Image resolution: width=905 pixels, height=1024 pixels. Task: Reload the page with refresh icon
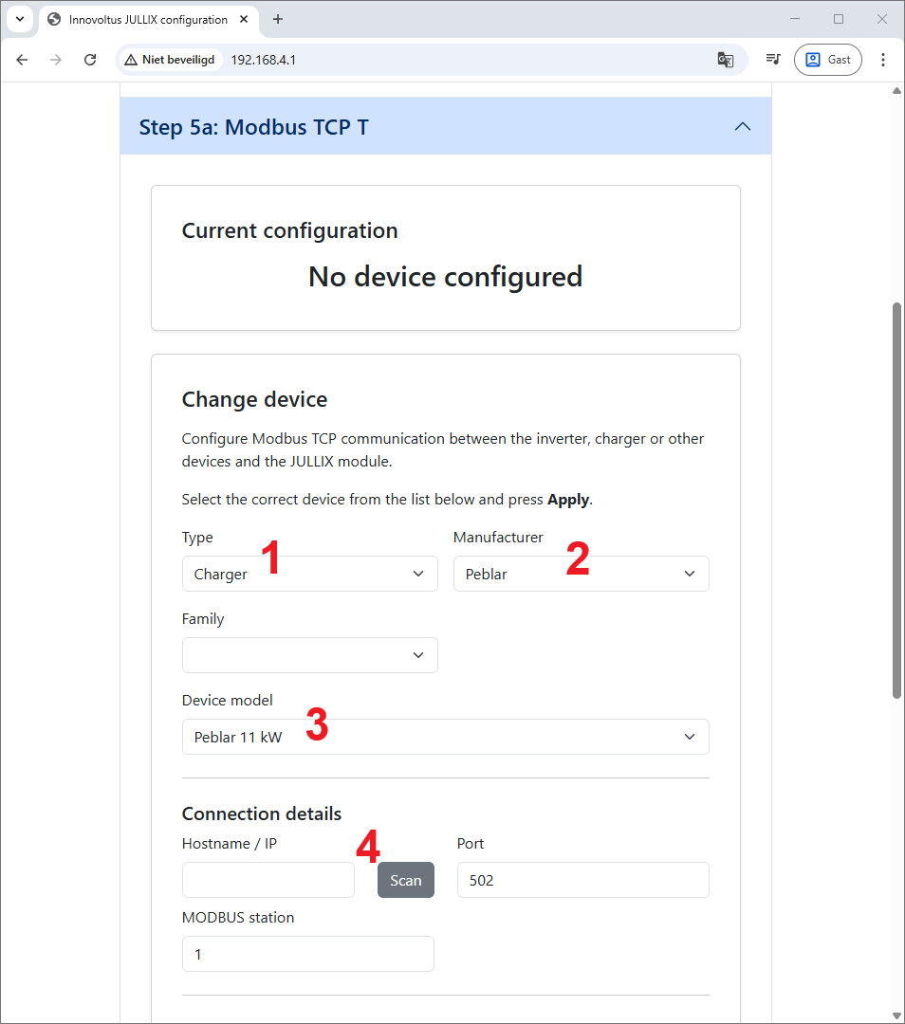(x=90, y=60)
